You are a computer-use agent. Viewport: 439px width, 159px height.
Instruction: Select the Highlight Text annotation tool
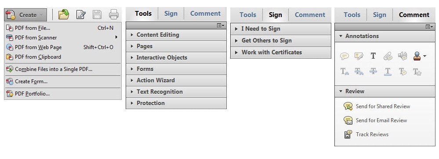(x=359, y=57)
